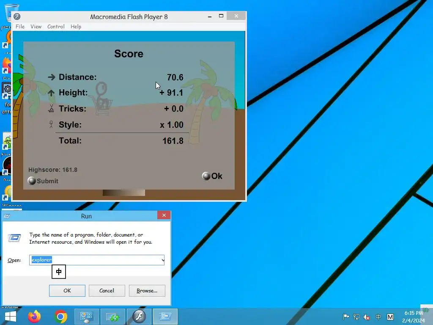Click the Distance value 70.6
This screenshot has height=325, width=433.
pyautogui.click(x=175, y=77)
